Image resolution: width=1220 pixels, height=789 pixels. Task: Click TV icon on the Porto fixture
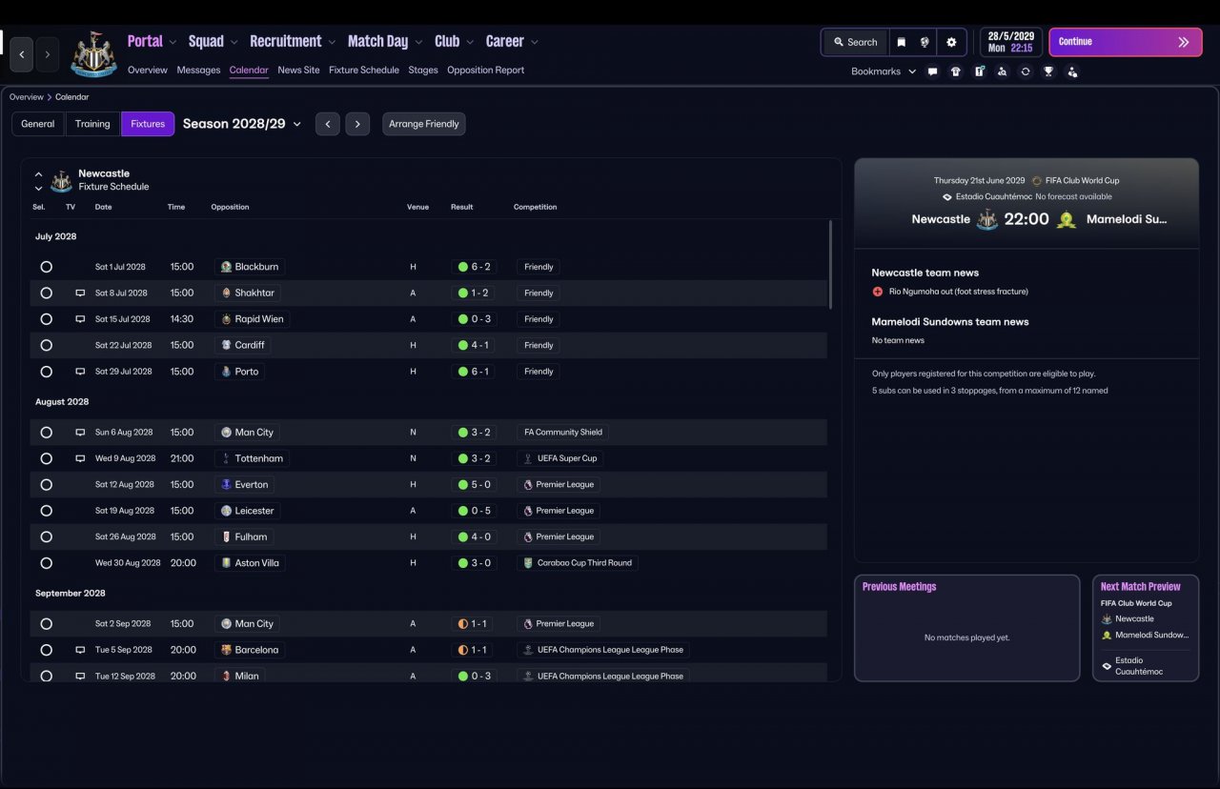click(80, 372)
